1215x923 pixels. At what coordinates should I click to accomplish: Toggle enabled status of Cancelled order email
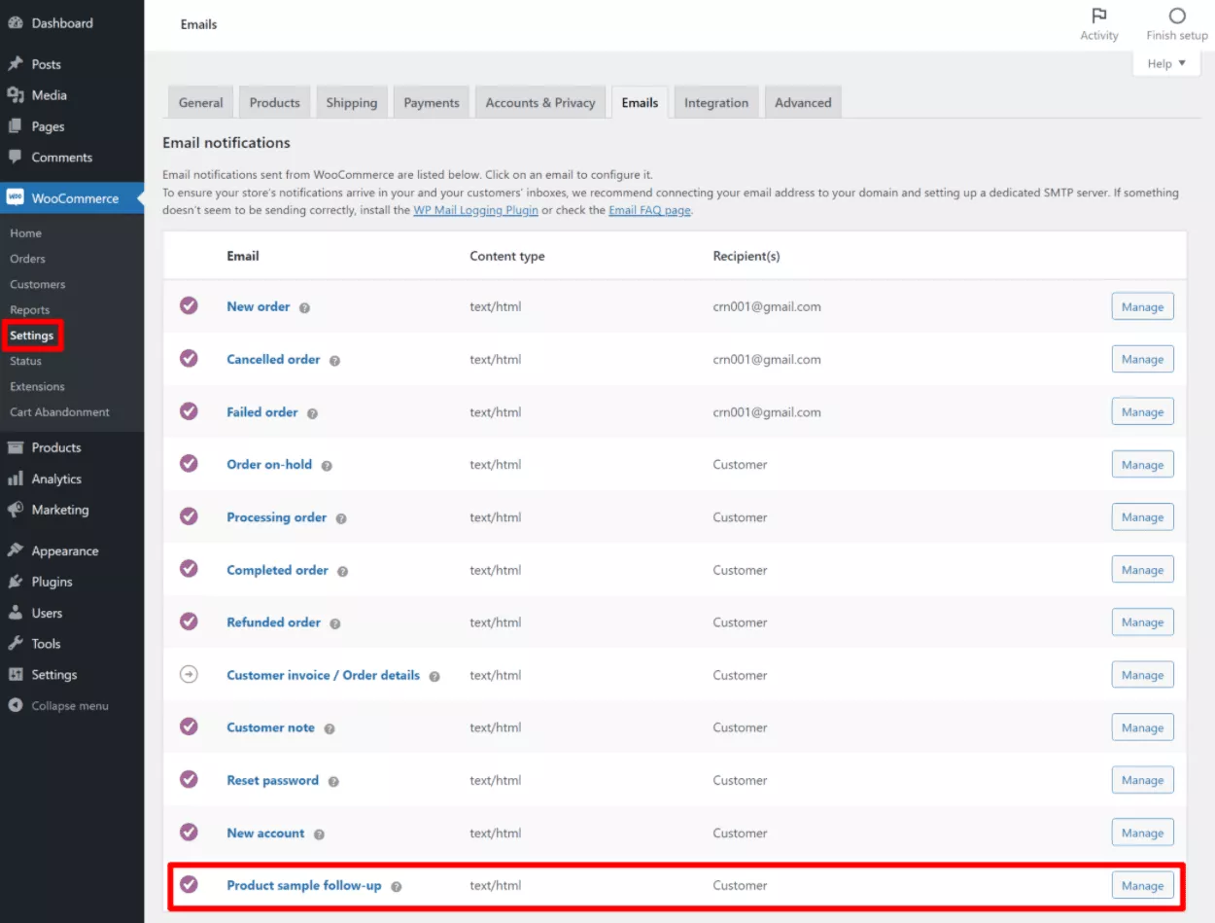pyautogui.click(x=189, y=358)
